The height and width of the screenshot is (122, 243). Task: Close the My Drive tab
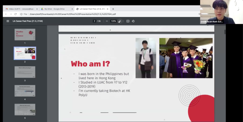72,9
